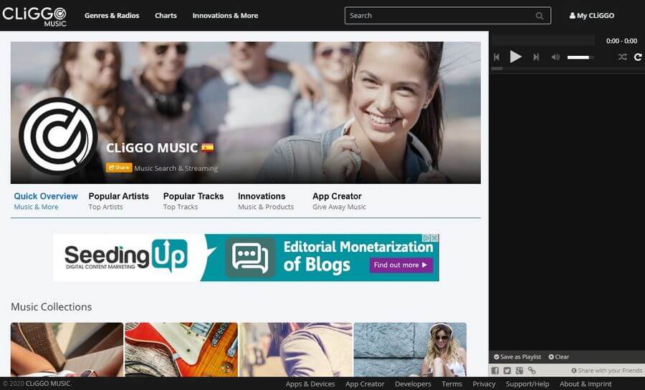
Task: Copy the playlist link icon
Action: click(x=531, y=370)
